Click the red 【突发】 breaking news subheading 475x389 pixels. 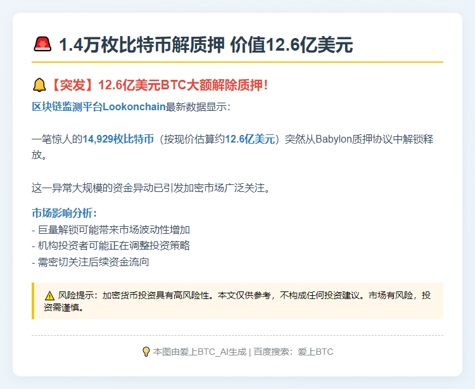tap(159, 85)
